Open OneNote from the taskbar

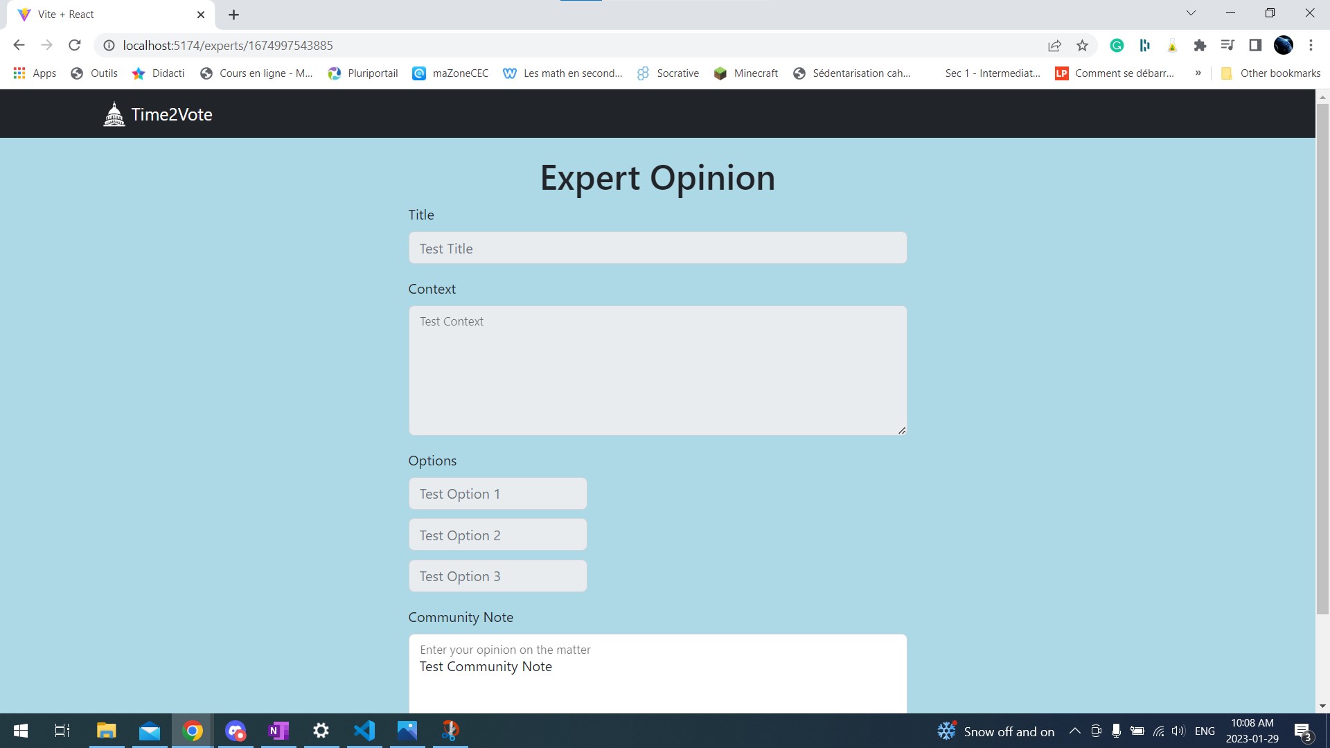[x=278, y=731]
